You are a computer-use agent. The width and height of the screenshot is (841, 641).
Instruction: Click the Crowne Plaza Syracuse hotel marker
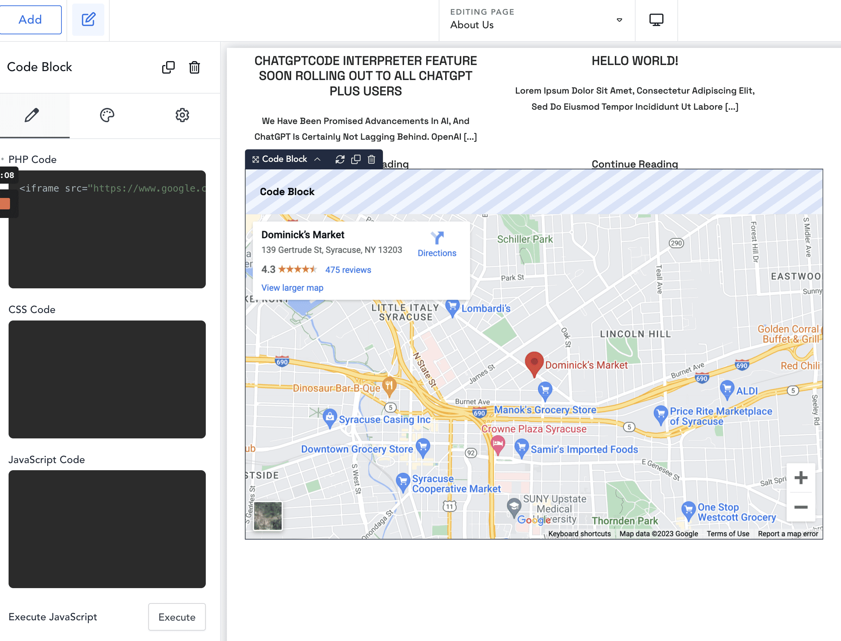click(498, 445)
